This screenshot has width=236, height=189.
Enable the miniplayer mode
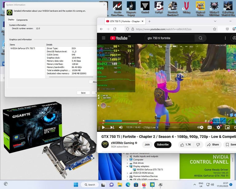click(x=227, y=127)
